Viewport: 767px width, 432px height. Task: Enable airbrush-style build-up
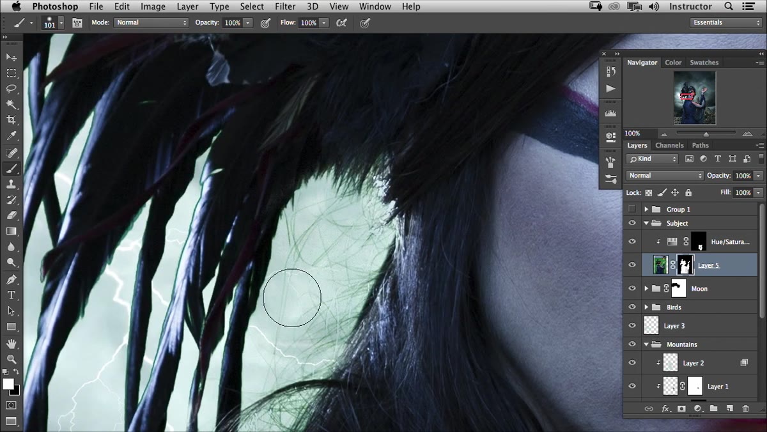click(342, 23)
